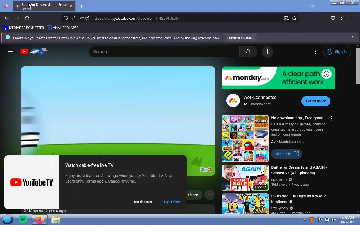Click the monday.com round logo avatar
This screenshot has width=360, height=225.
click(233, 101)
